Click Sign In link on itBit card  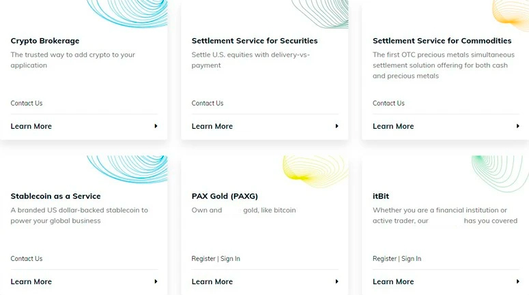point(411,259)
